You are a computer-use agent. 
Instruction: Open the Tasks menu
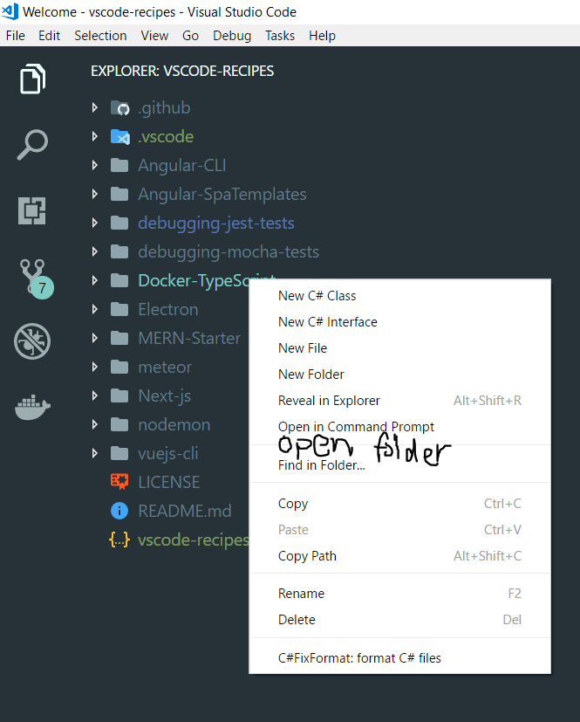(x=279, y=36)
